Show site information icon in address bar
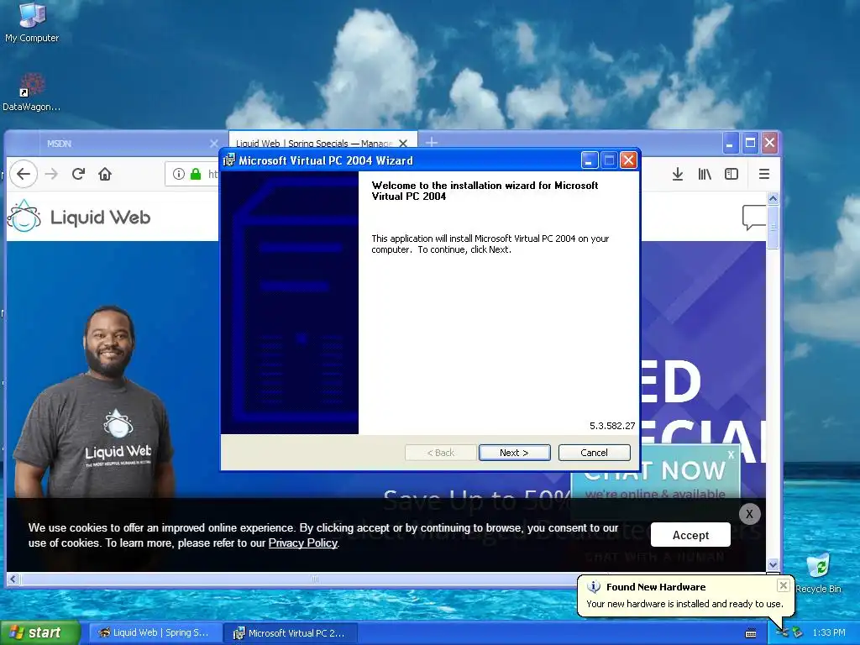Image resolution: width=860 pixels, height=645 pixels. tap(179, 174)
